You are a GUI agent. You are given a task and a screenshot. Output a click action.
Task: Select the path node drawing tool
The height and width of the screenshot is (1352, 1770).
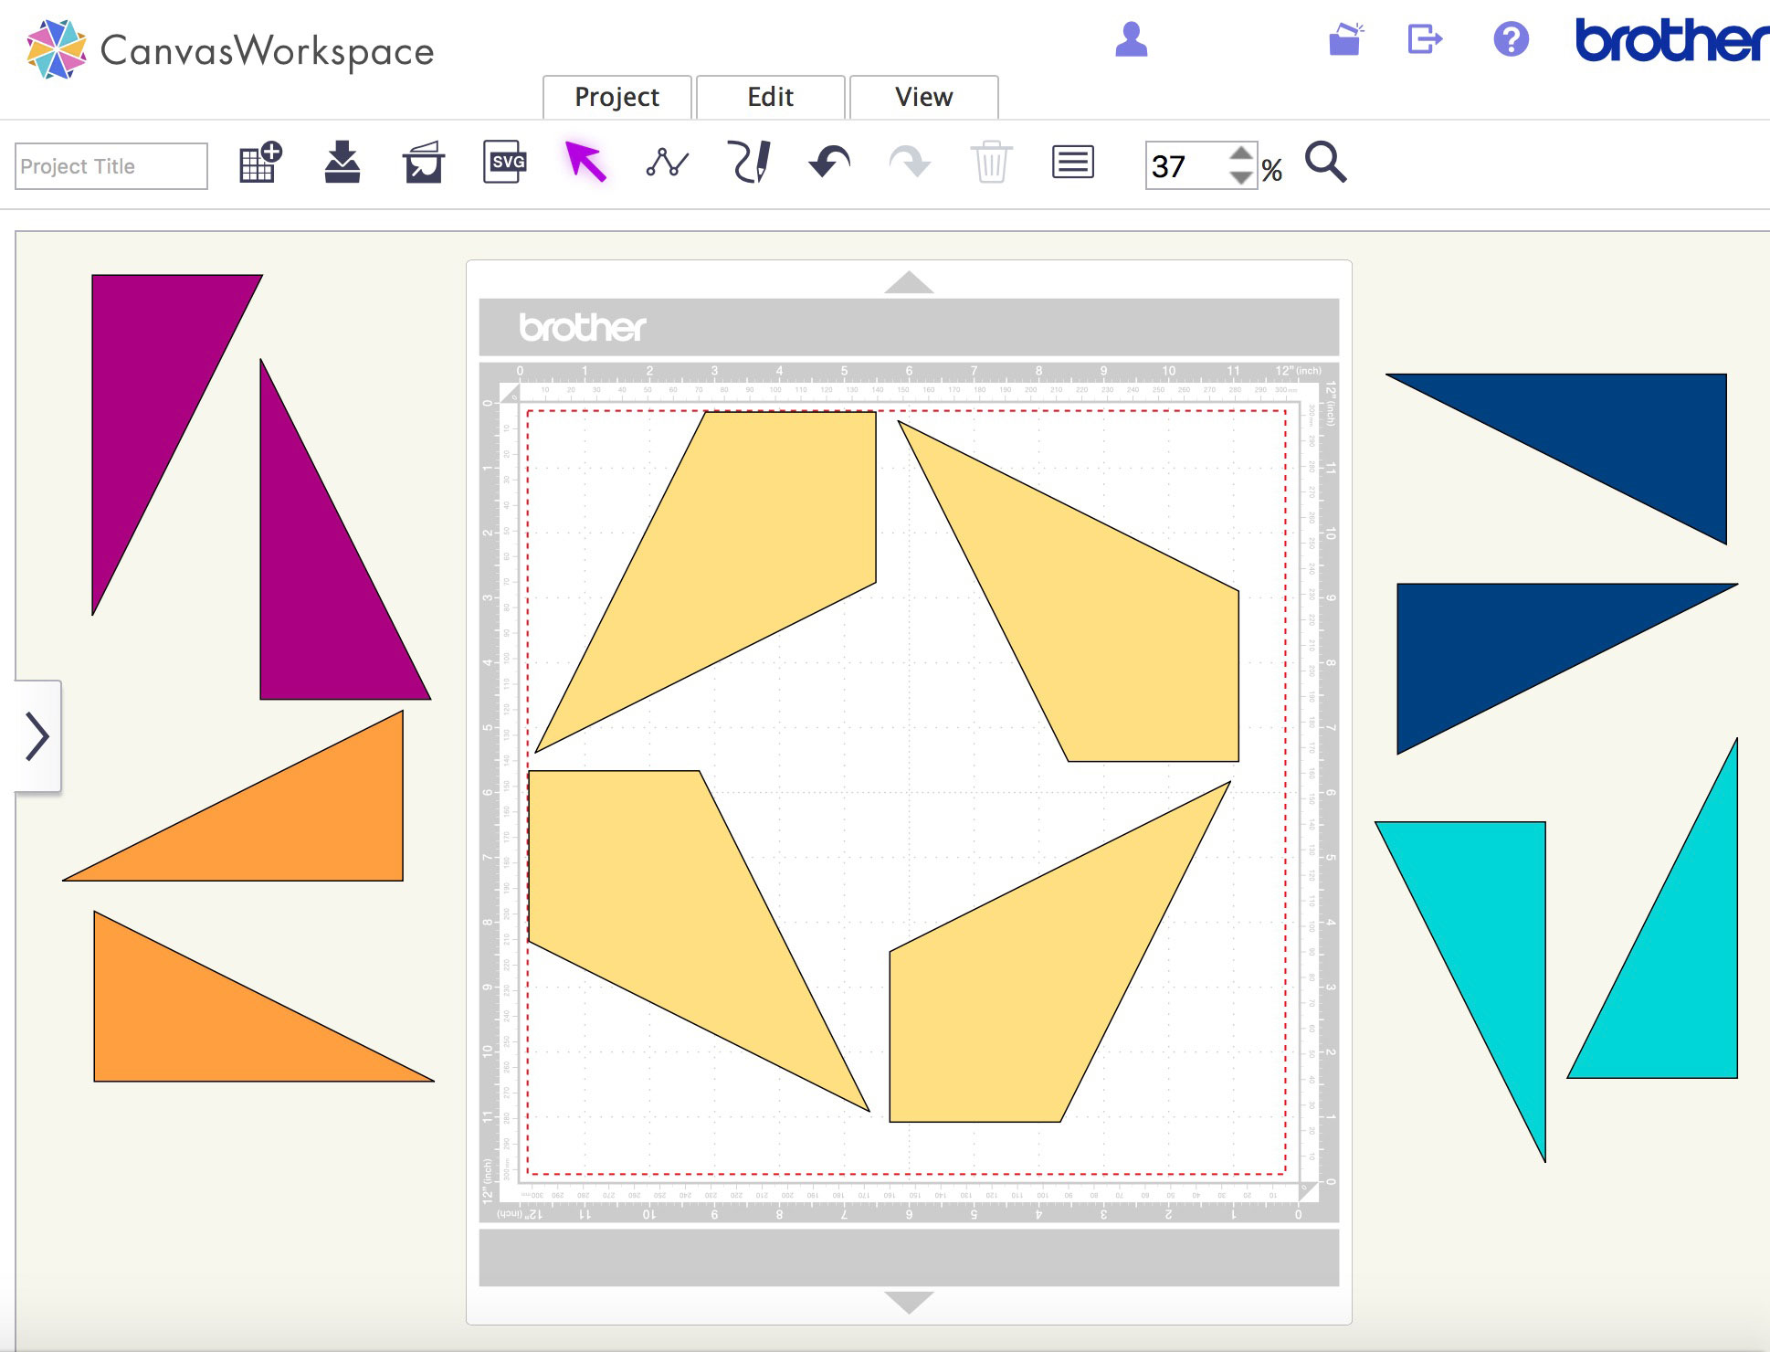668,163
